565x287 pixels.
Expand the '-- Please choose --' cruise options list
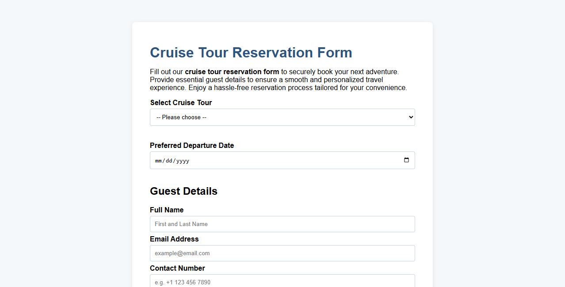[x=282, y=117]
